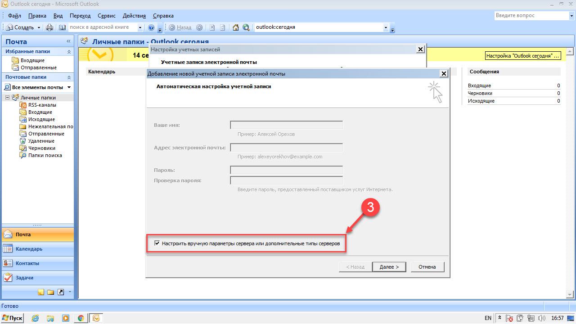Click the Отмена button in the dialog
The width and height of the screenshot is (576, 324).
tap(427, 267)
